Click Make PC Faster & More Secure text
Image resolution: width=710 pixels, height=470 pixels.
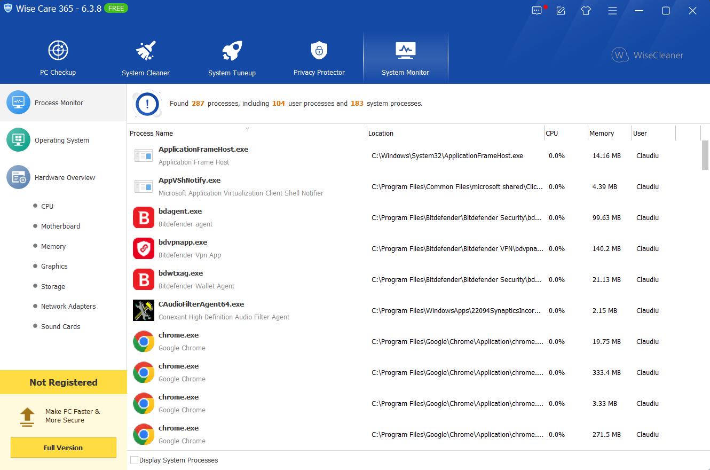pyautogui.click(x=73, y=416)
